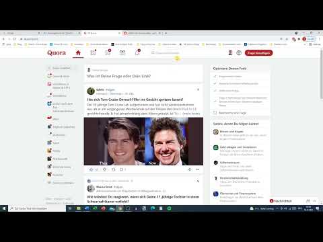Dismiss the Tom Cruise post with its X
This screenshot has height=242, width=323.
(198, 89)
